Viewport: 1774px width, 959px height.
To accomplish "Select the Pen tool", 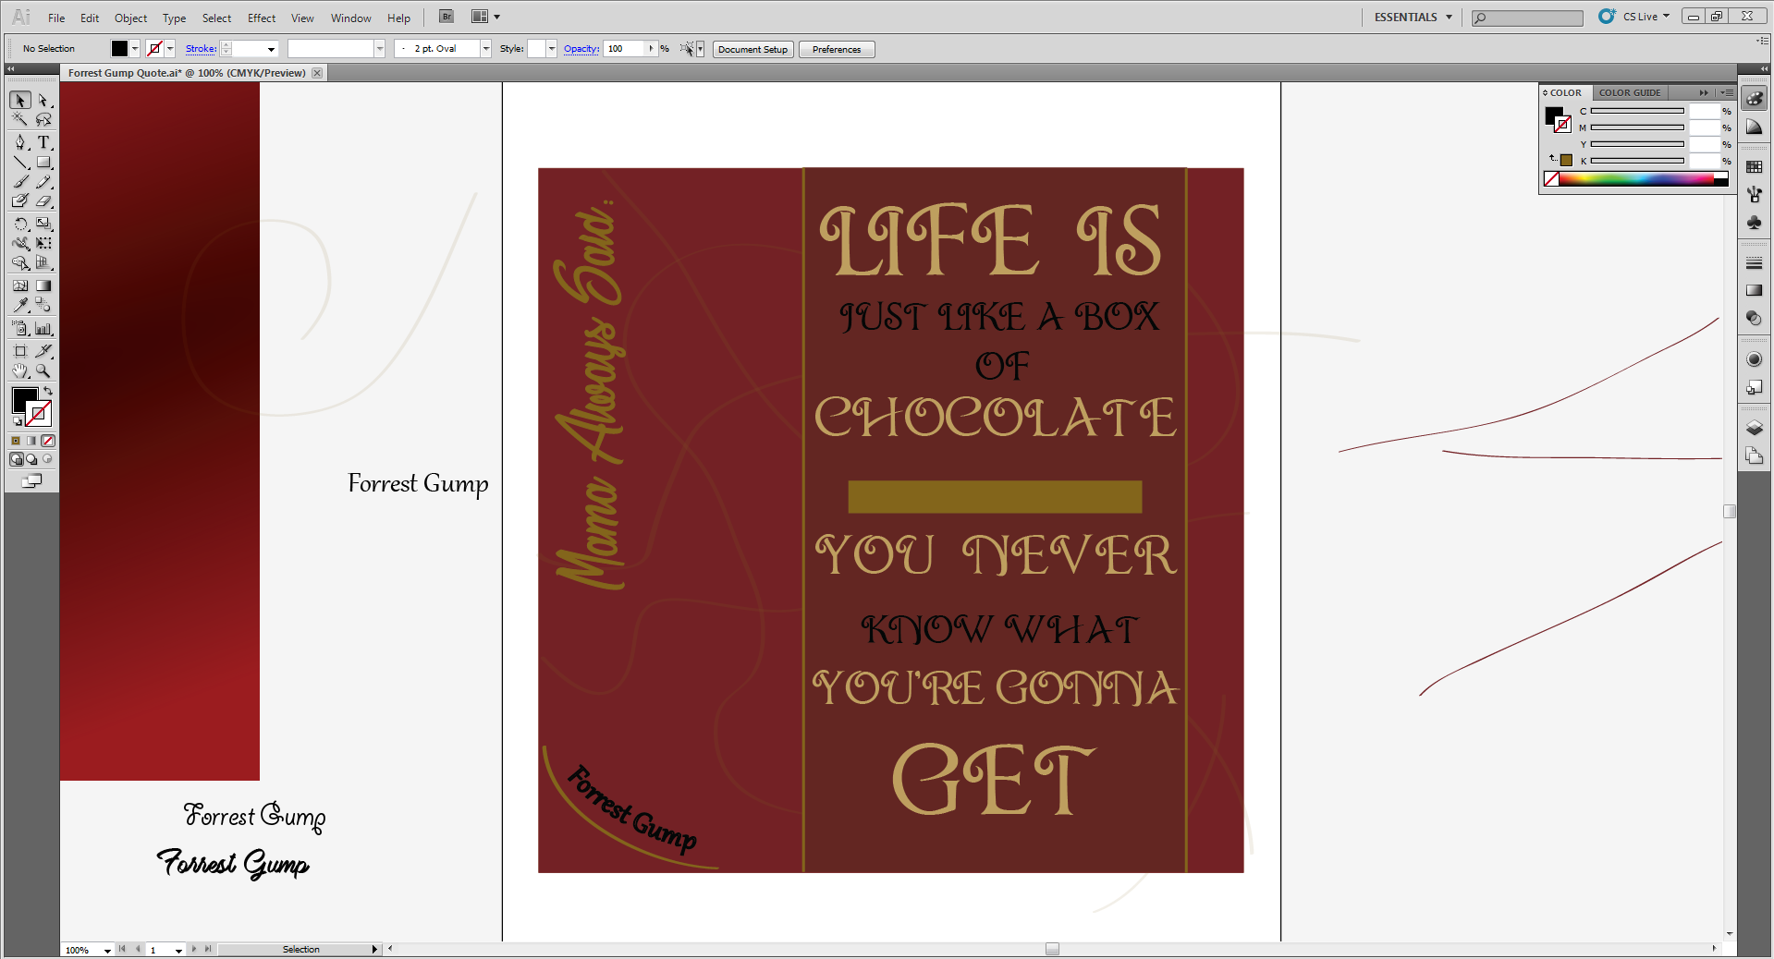I will (x=20, y=142).
